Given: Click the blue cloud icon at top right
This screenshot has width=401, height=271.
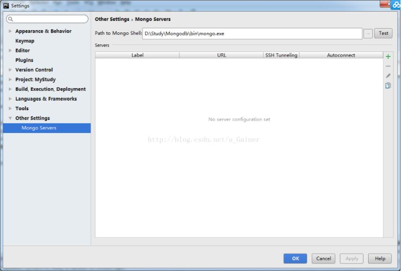Looking at the screenshot, I should point(396,5).
